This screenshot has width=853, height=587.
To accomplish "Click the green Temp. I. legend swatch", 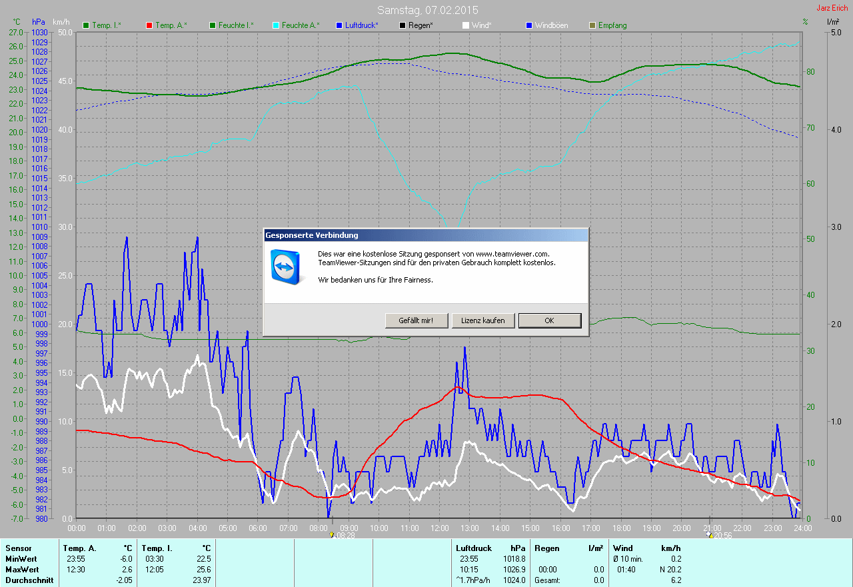I will click(86, 25).
